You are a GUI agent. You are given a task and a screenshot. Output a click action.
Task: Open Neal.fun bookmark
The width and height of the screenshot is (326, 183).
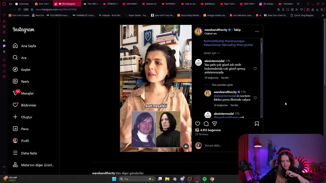[x=38, y=15]
